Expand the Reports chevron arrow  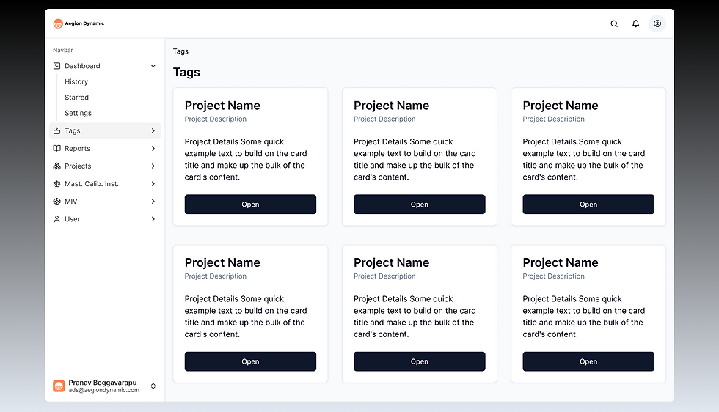coord(153,148)
